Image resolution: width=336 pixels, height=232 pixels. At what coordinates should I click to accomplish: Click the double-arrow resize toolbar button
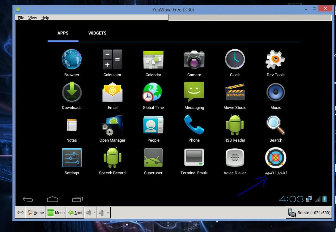(20, 212)
